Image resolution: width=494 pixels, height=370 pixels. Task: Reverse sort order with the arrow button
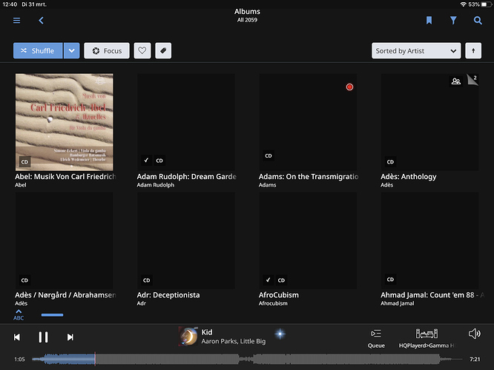point(473,50)
